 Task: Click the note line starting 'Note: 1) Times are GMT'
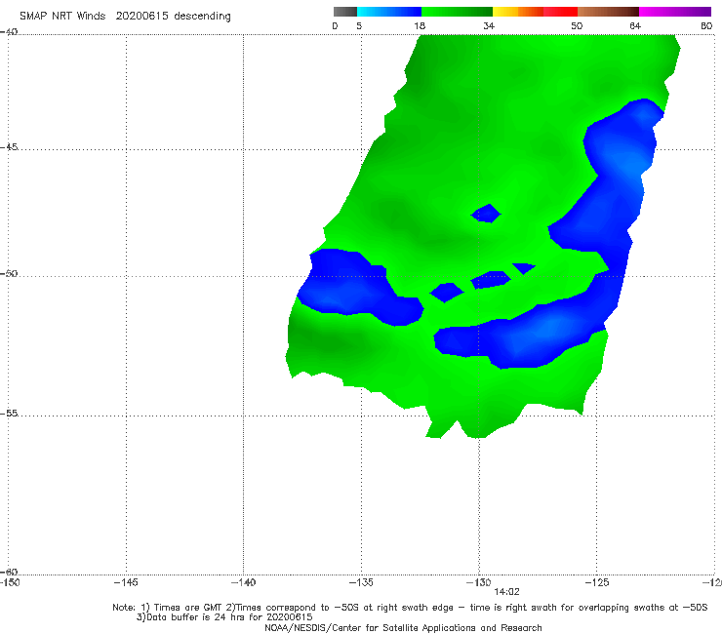410,608
